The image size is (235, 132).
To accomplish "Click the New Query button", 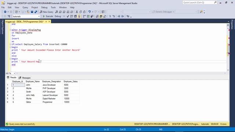I will (47, 12).
